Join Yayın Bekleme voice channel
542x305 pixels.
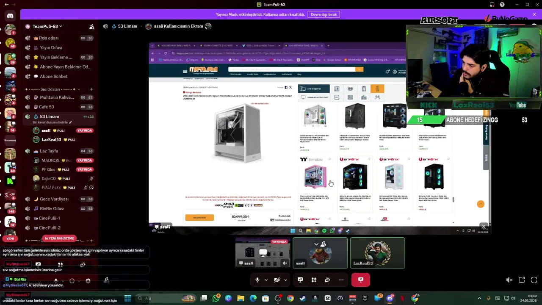[59, 57]
